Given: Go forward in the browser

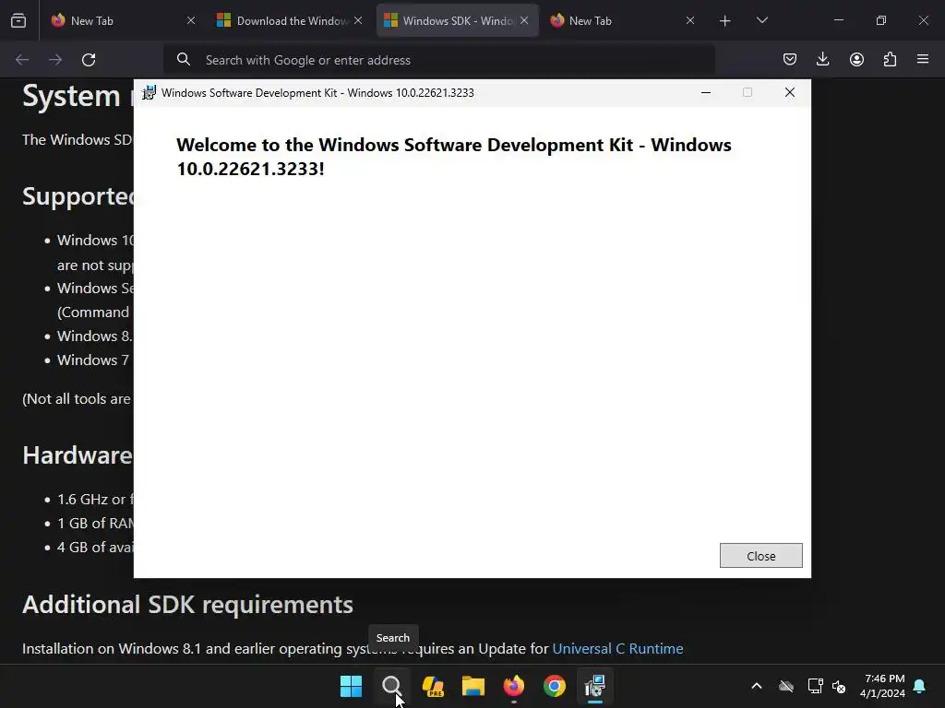Looking at the screenshot, I should pyautogui.click(x=55, y=60).
